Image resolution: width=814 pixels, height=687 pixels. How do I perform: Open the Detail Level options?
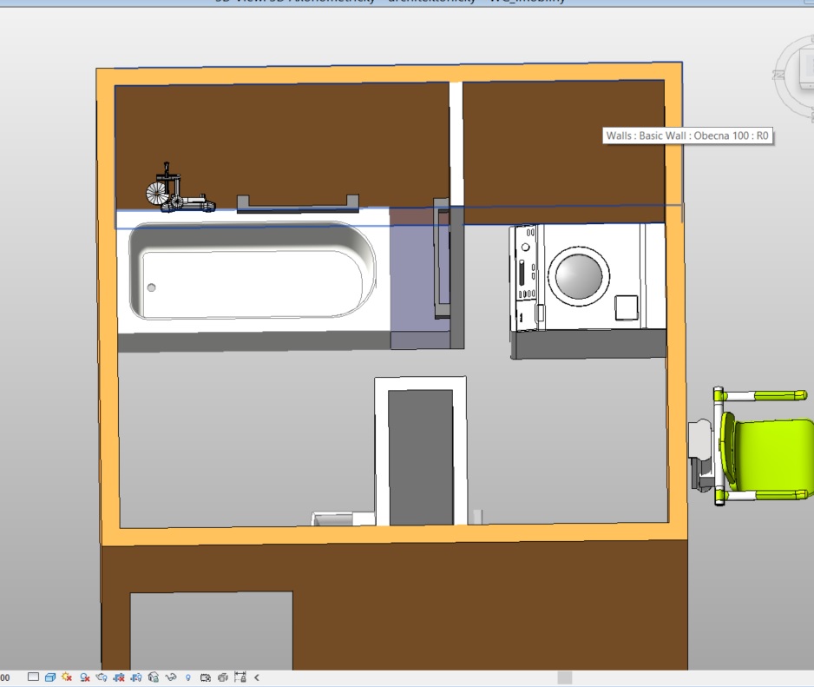[33, 677]
